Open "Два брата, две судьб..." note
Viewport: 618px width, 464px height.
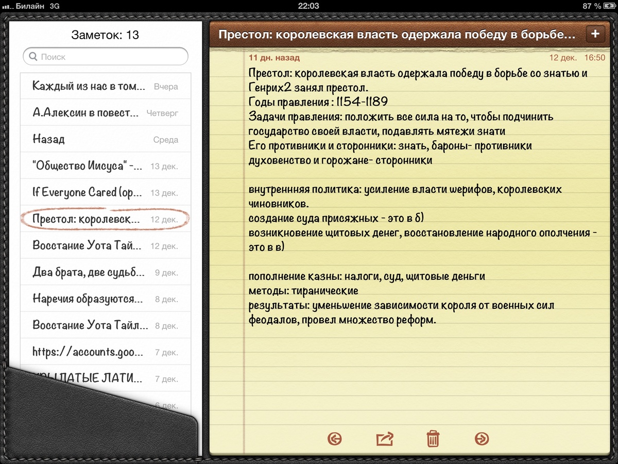point(106,273)
